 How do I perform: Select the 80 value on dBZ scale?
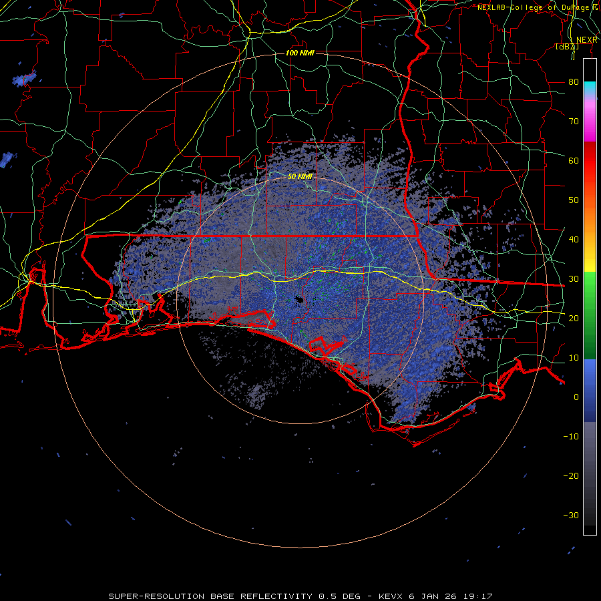(x=574, y=82)
